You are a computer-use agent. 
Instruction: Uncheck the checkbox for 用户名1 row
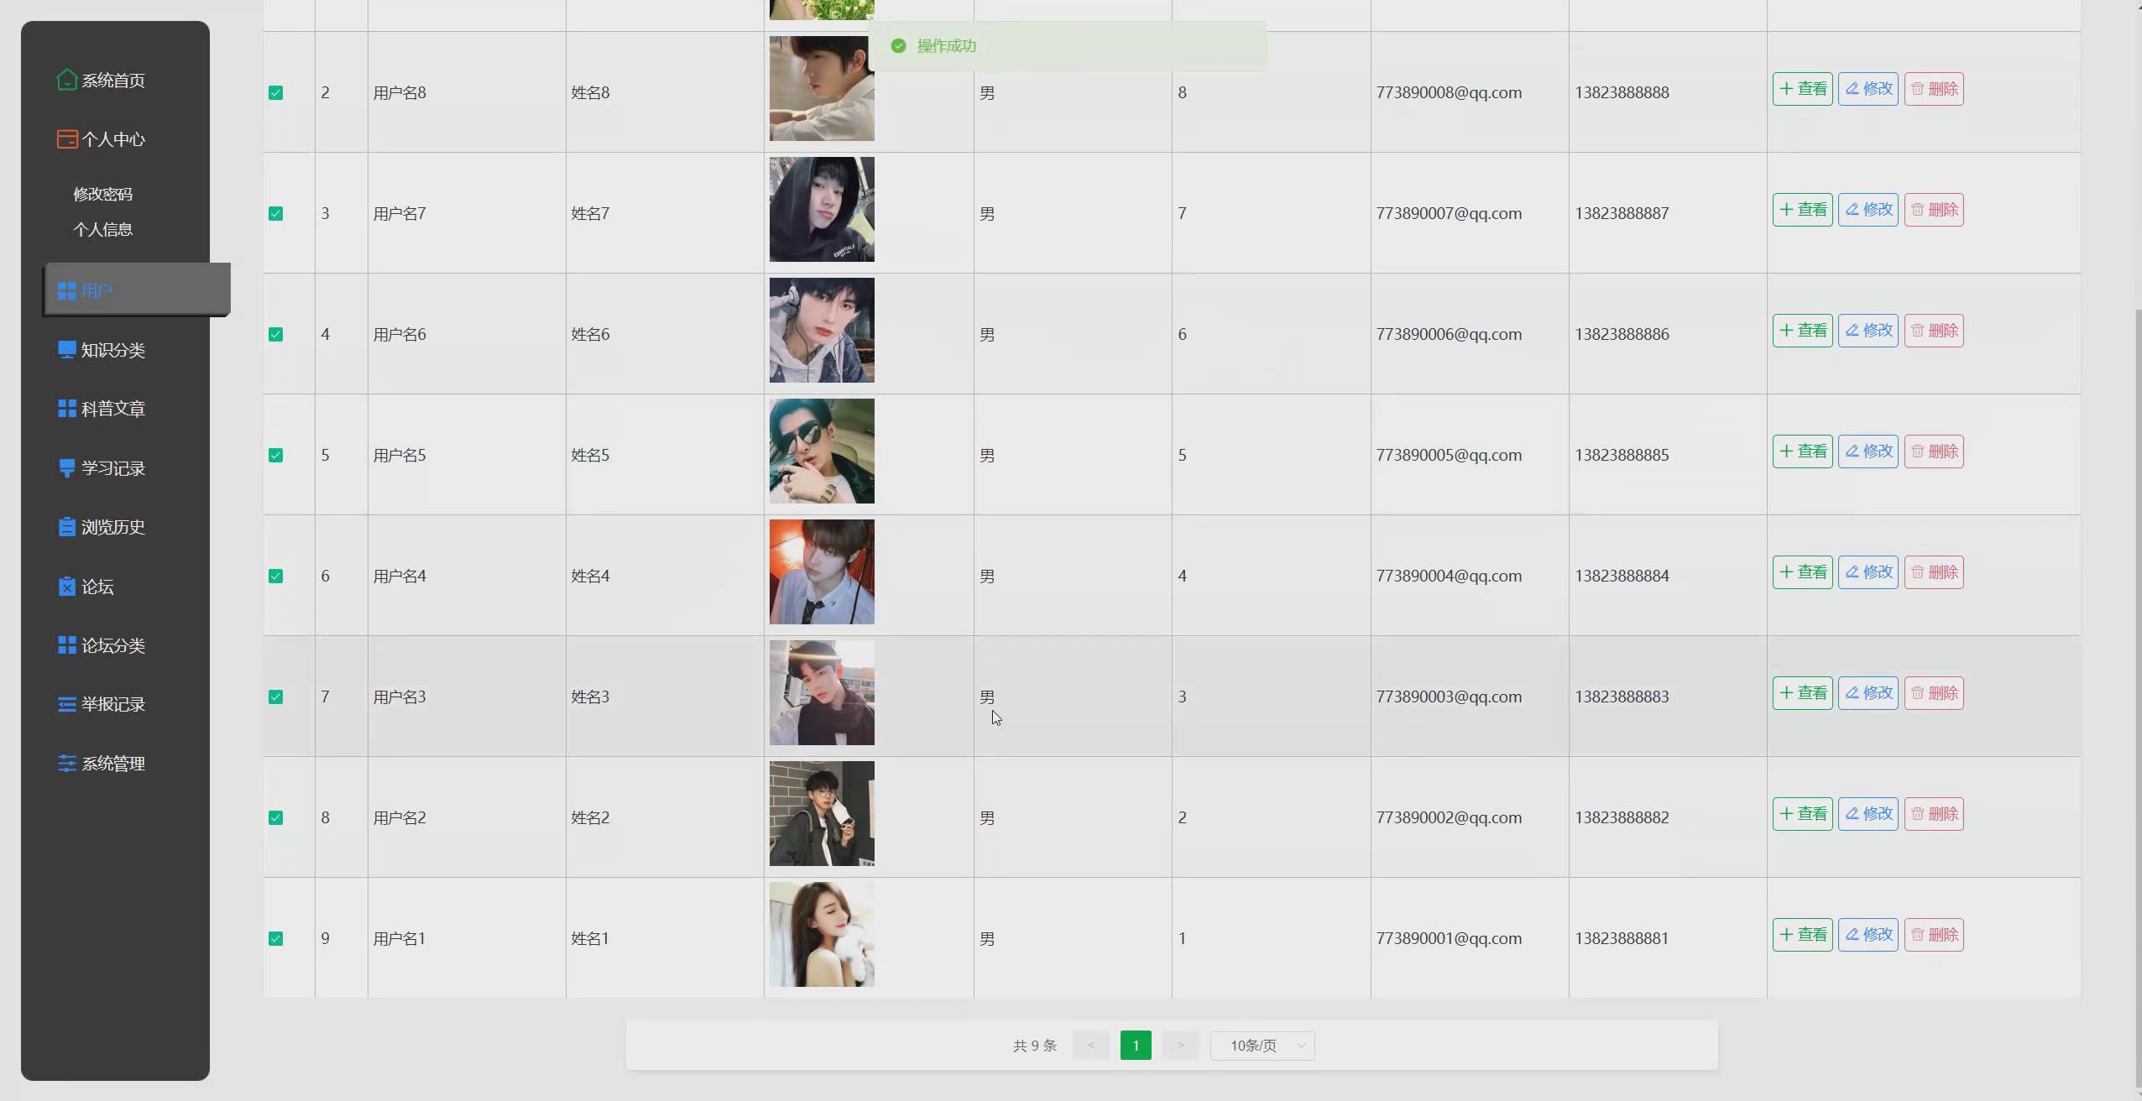coord(275,938)
